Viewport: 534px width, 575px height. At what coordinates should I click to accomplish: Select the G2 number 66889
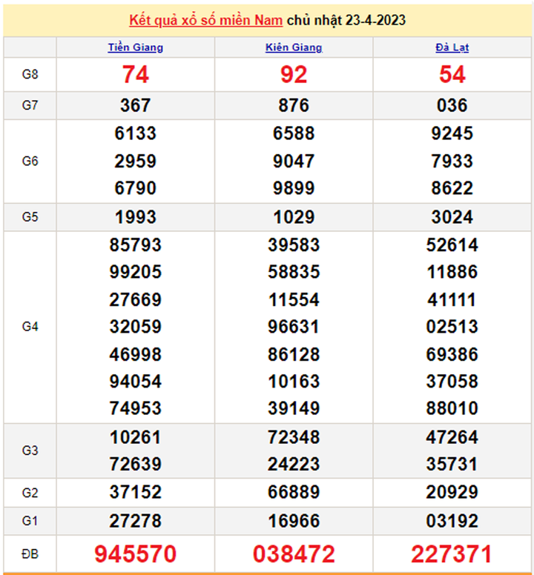coord(294,493)
